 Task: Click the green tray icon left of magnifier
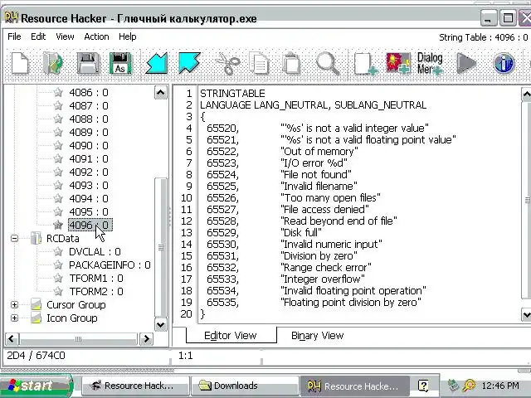(453, 385)
